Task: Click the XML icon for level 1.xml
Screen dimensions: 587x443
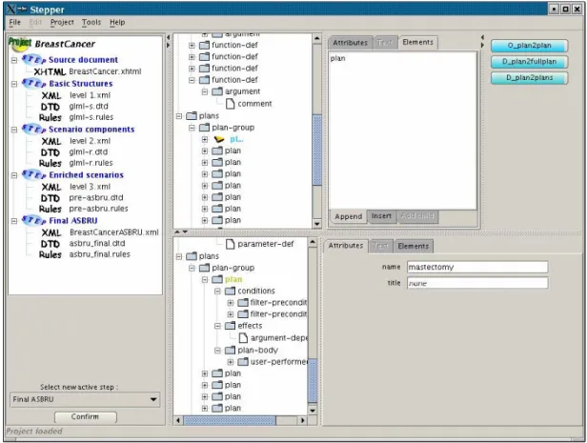Action: (x=51, y=95)
